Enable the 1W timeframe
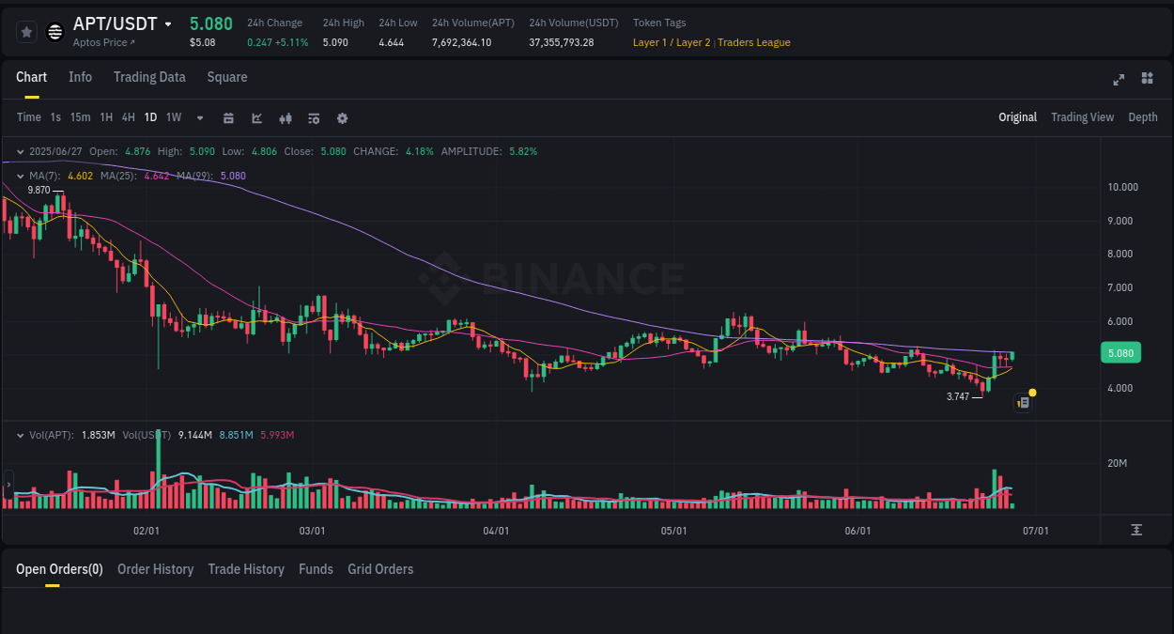 coord(173,117)
